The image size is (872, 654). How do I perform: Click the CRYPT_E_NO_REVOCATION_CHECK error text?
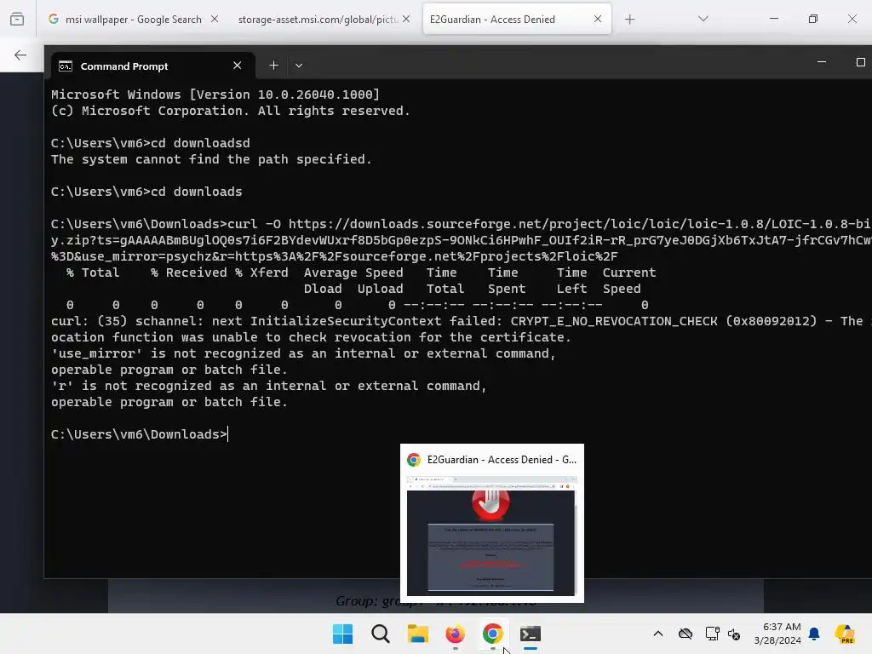click(x=614, y=321)
